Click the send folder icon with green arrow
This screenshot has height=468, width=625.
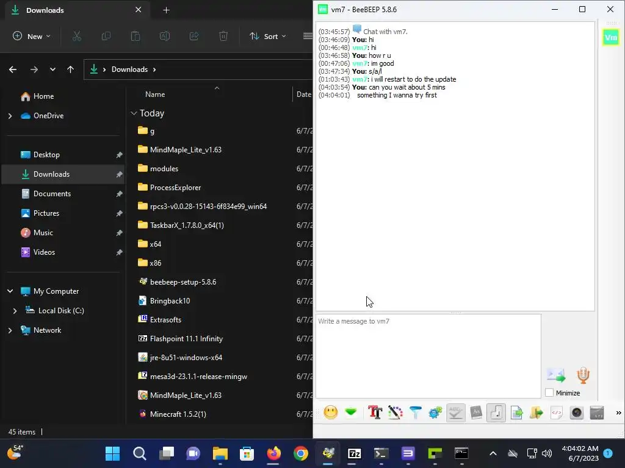536,413
